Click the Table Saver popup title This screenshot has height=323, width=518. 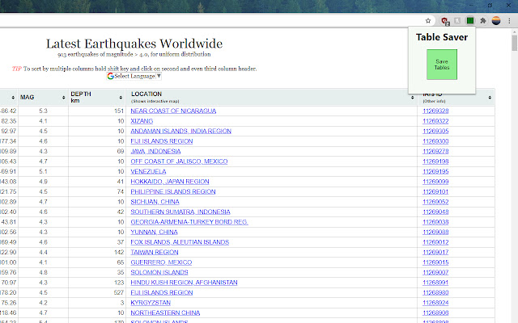[x=442, y=37]
